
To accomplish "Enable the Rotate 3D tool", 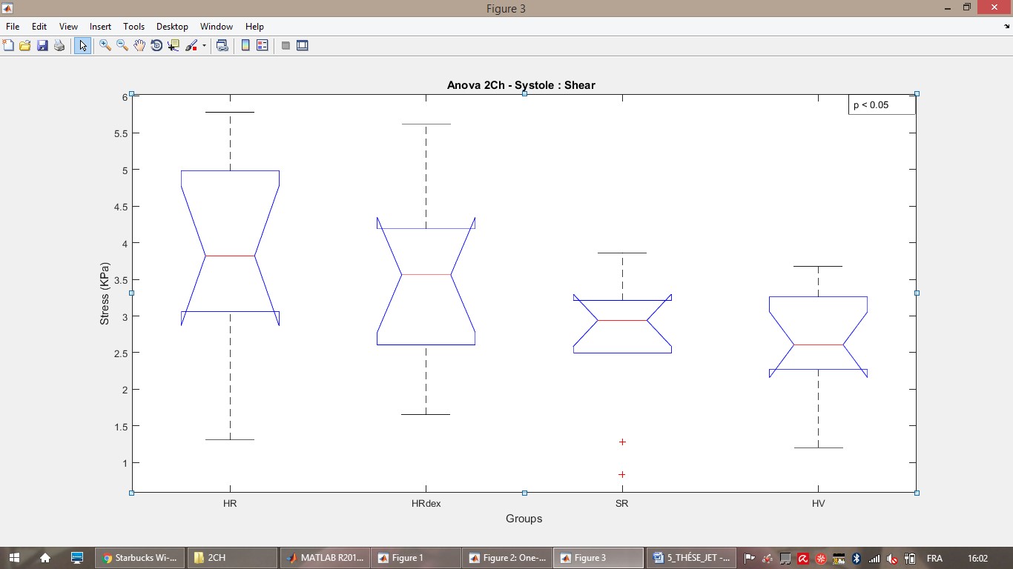I will tap(156, 46).
